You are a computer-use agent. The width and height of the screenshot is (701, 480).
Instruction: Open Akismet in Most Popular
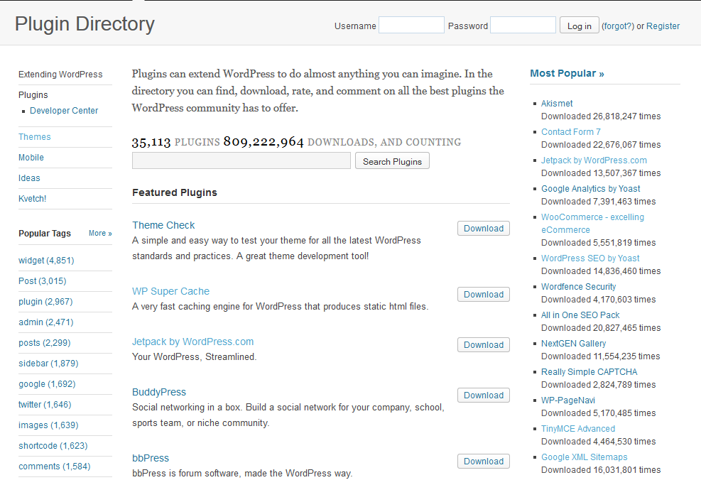(x=557, y=103)
